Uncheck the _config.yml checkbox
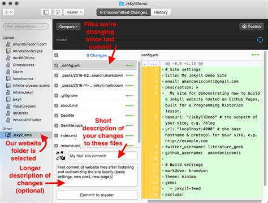This screenshot has height=203, width=268. tap(56, 65)
